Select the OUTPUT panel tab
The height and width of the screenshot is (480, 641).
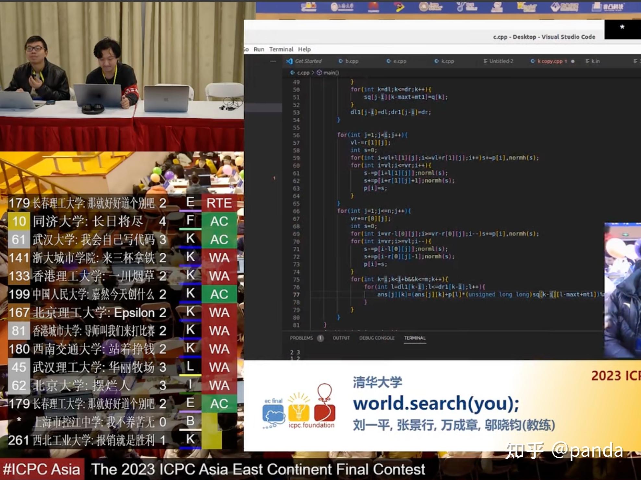click(341, 338)
